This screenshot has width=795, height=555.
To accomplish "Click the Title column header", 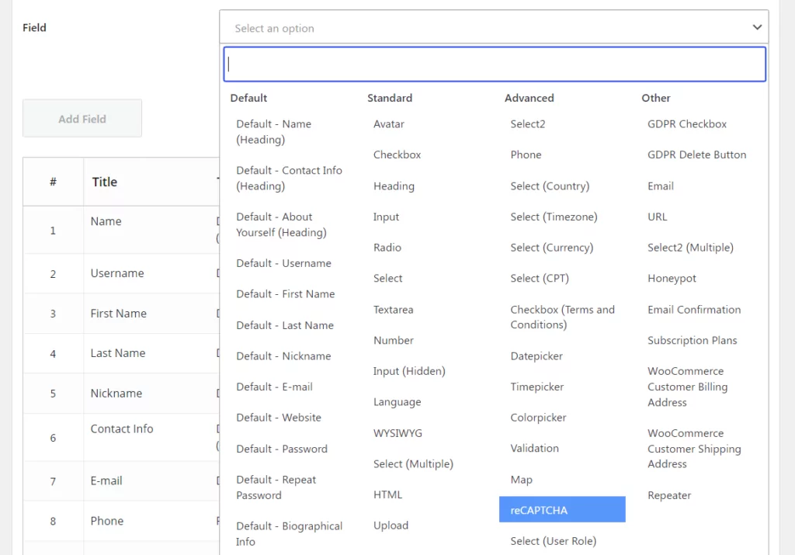I will coord(105,182).
